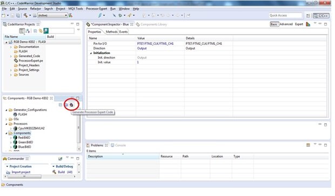Select Blue:BitIO component

pos(22,147)
